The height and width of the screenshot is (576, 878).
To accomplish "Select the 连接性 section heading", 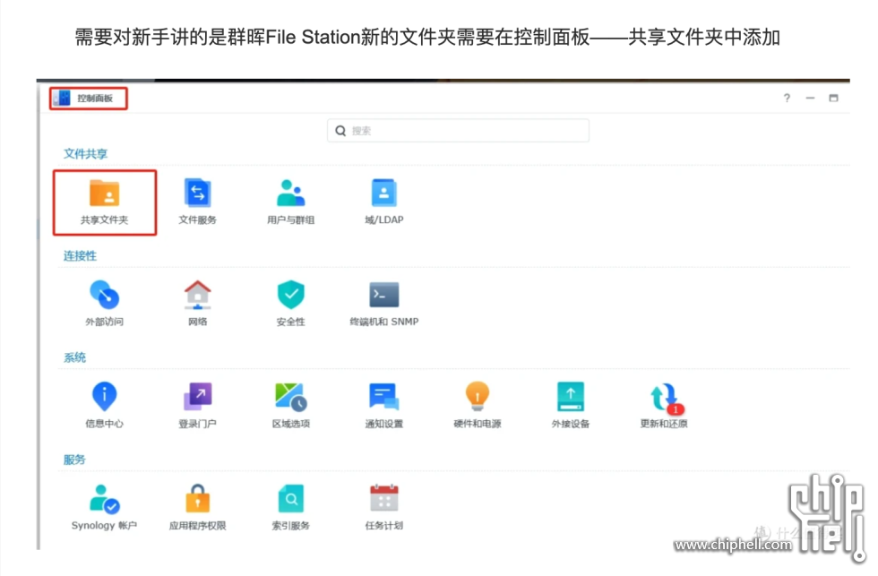I will 80,256.
